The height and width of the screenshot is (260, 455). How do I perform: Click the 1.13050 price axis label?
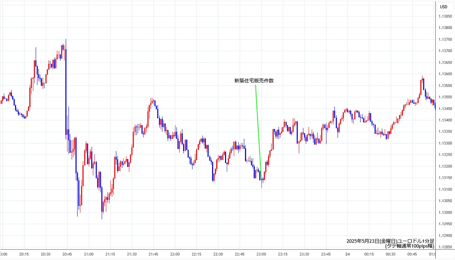click(445, 201)
